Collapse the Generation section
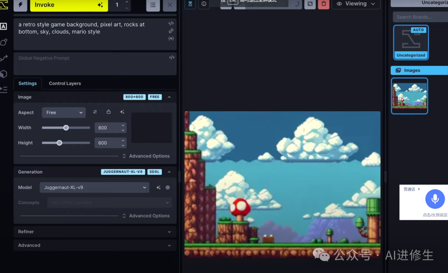 [169, 172]
